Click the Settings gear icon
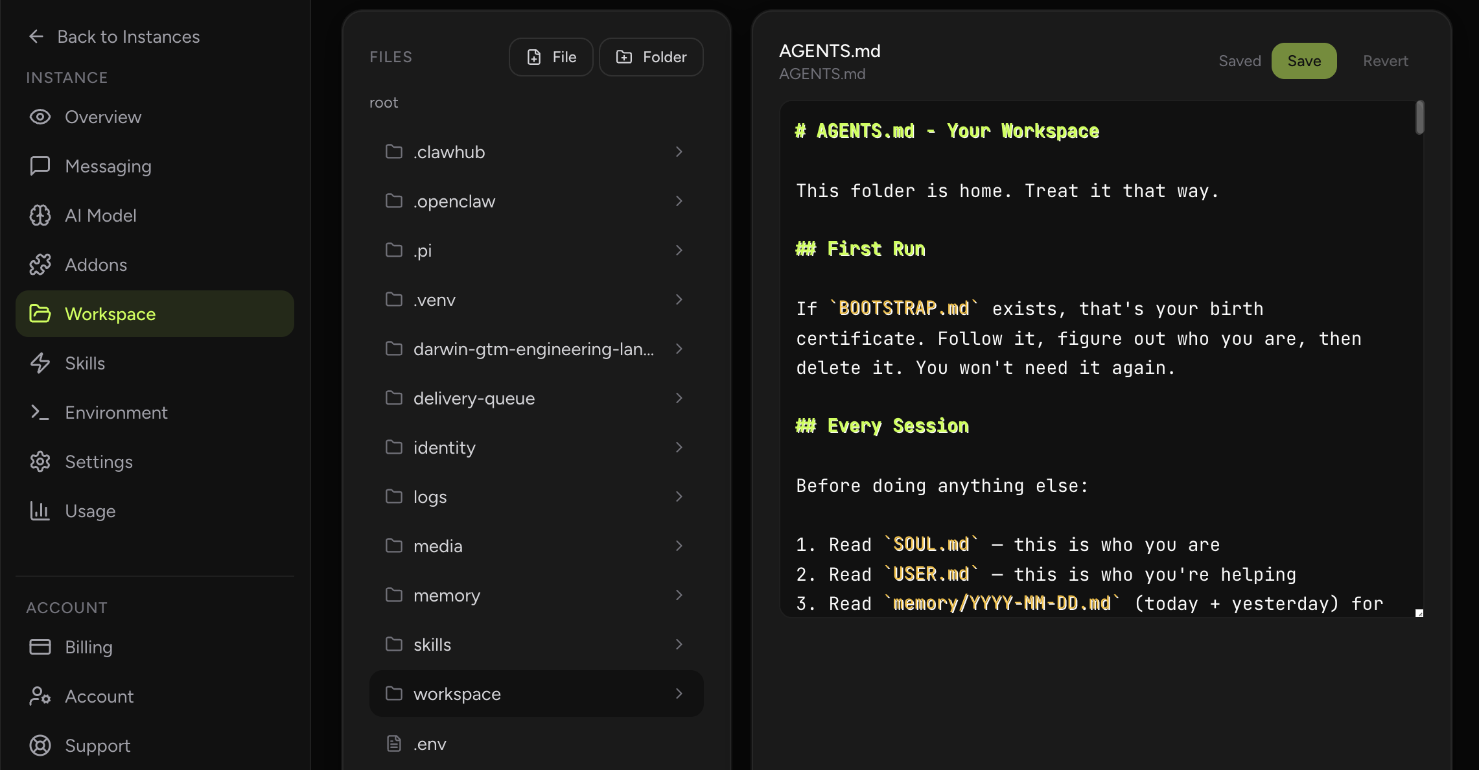The image size is (1479, 770). [40, 462]
